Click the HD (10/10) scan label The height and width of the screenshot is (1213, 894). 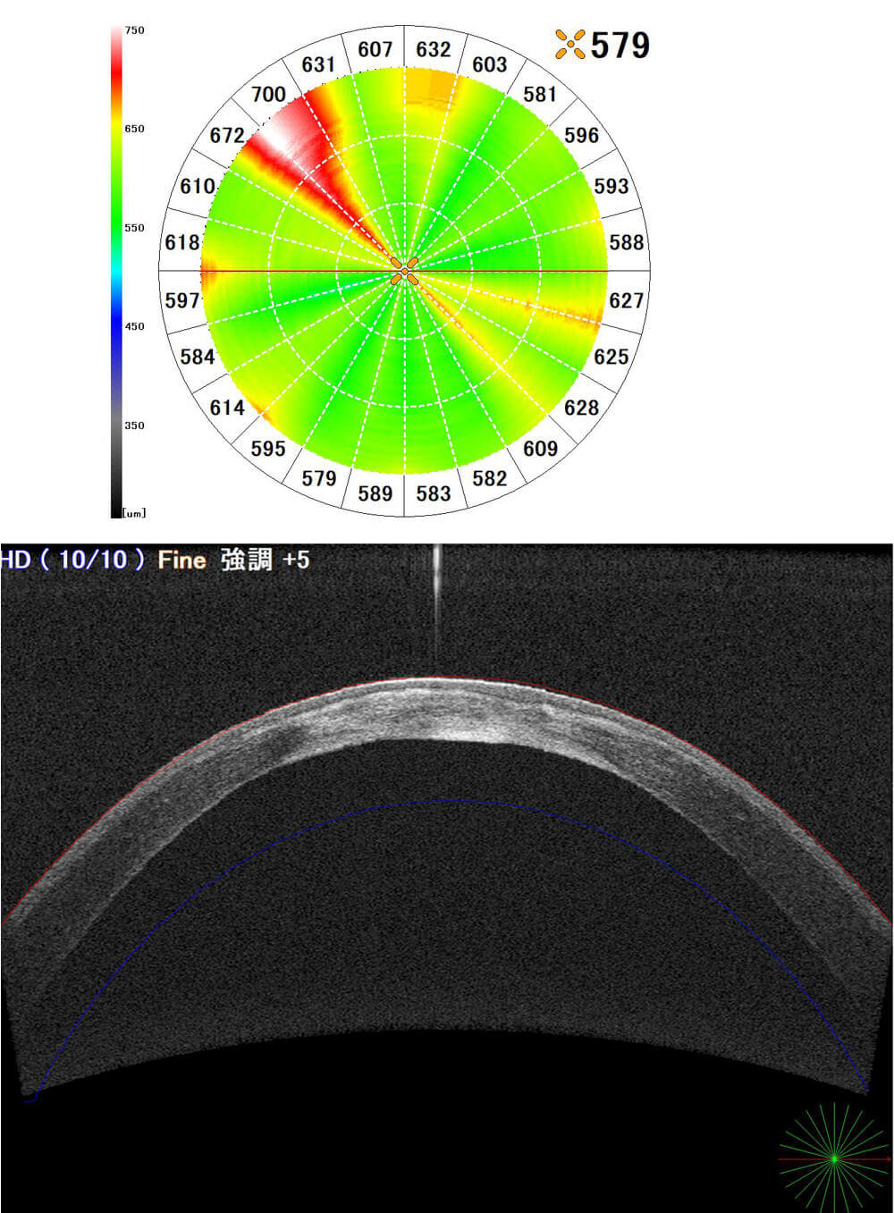coord(73,560)
